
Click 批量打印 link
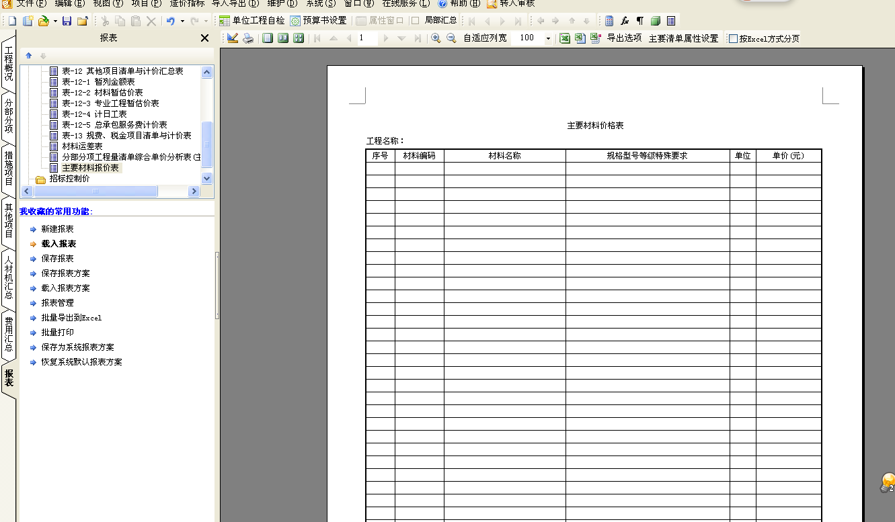[57, 333]
